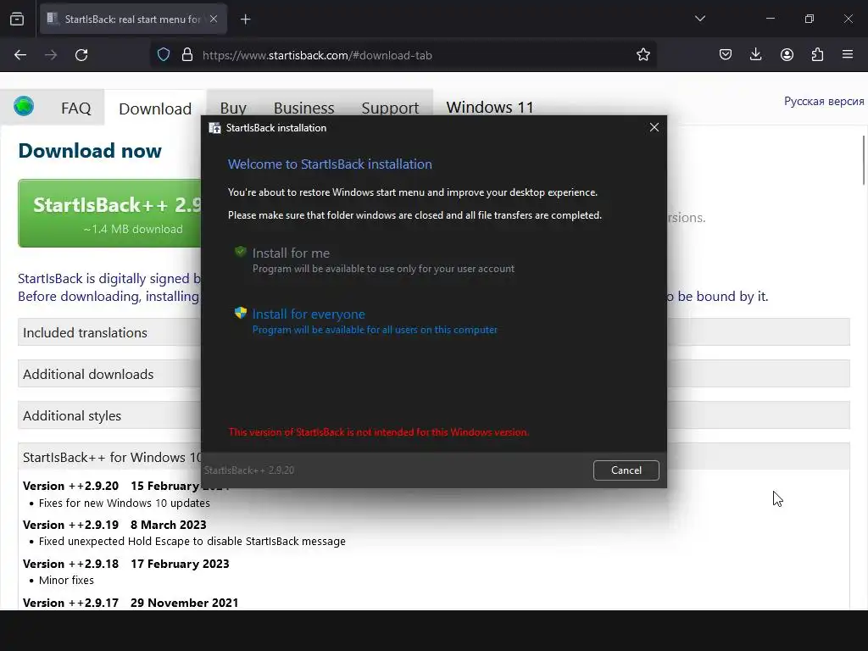Open the extensions puzzle icon

tap(817, 54)
